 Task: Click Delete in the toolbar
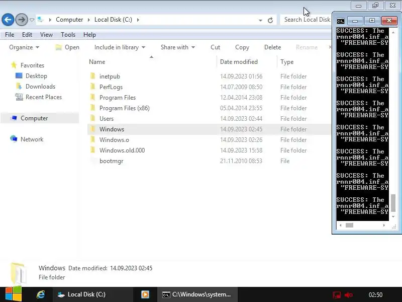272,47
